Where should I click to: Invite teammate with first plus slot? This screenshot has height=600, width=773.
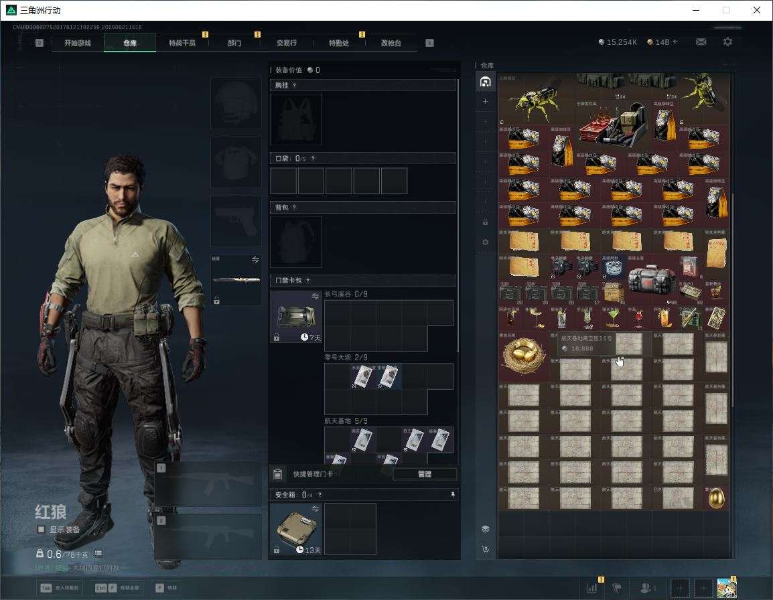point(679,588)
